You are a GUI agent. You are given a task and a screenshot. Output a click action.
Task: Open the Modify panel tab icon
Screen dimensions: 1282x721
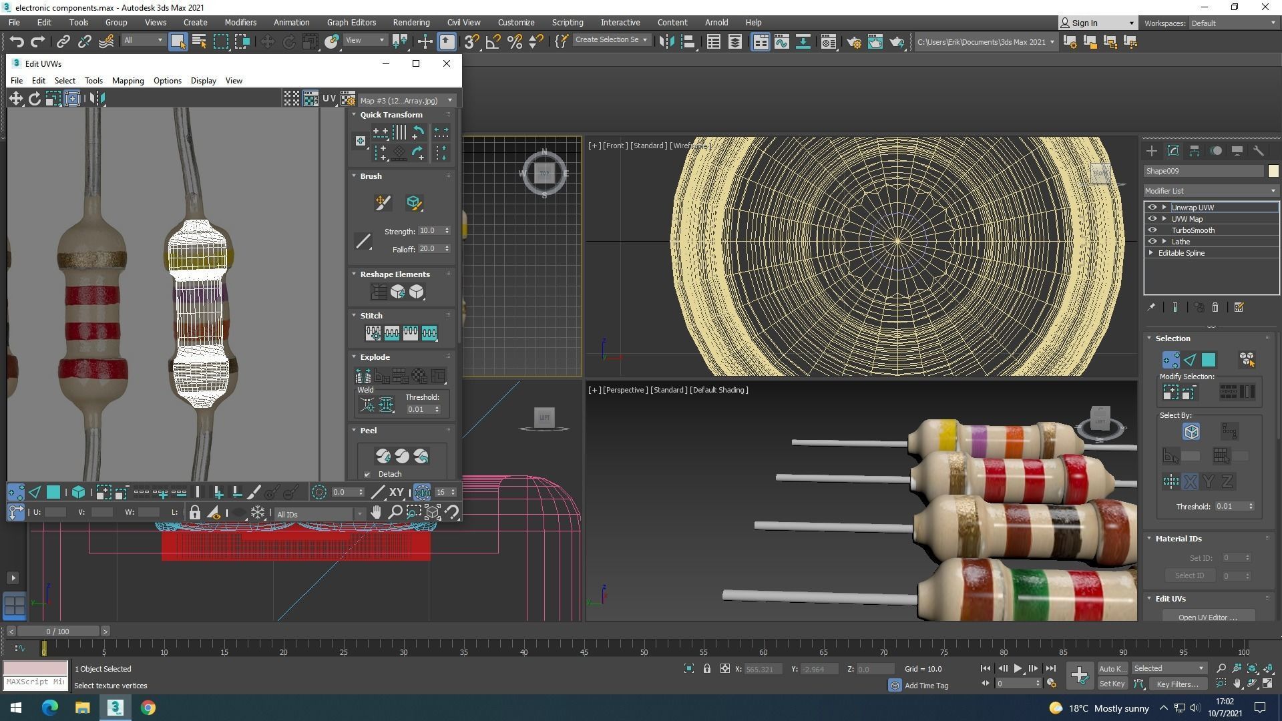pyautogui.click(x=1173, y=151)
